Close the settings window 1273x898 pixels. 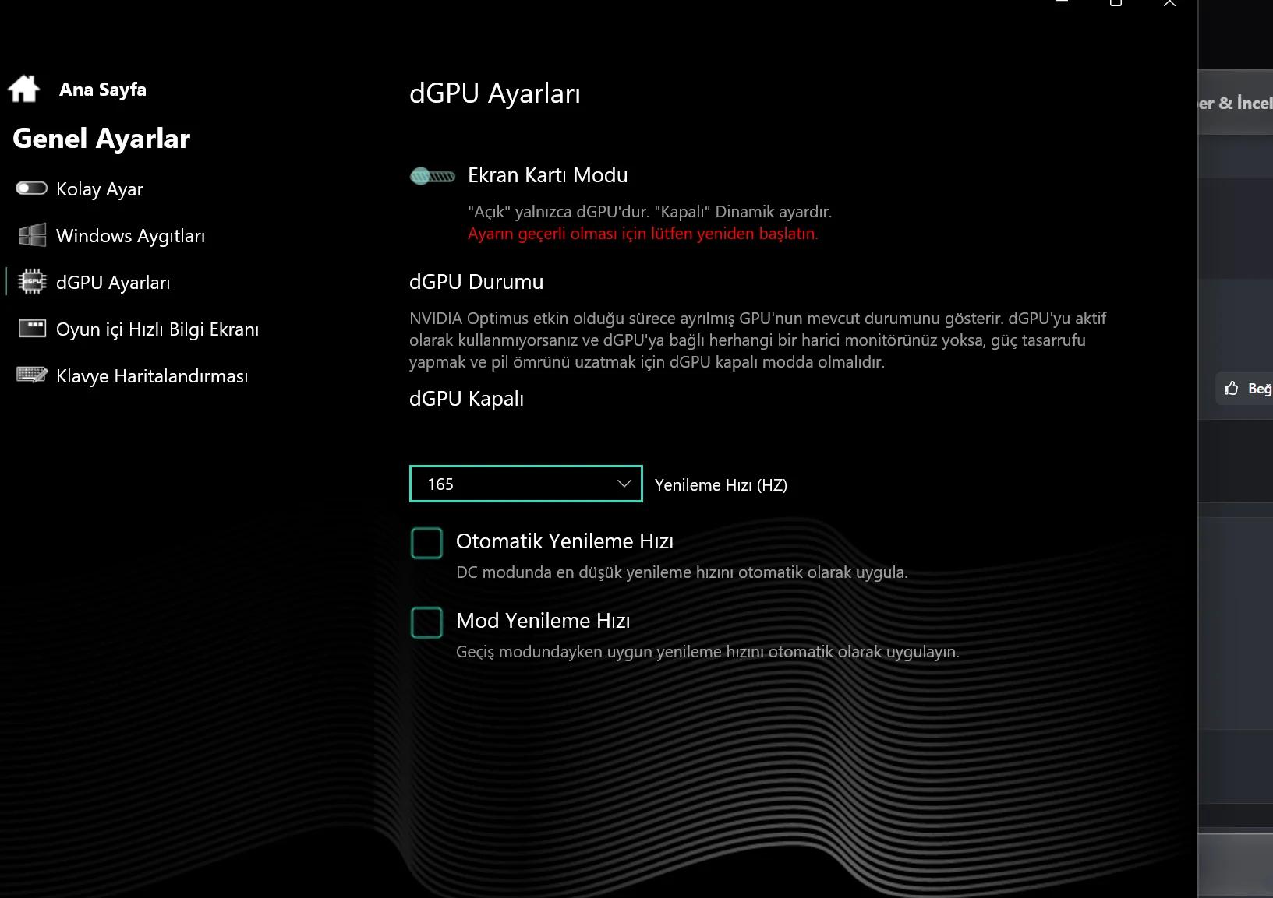pos(1169,4)
